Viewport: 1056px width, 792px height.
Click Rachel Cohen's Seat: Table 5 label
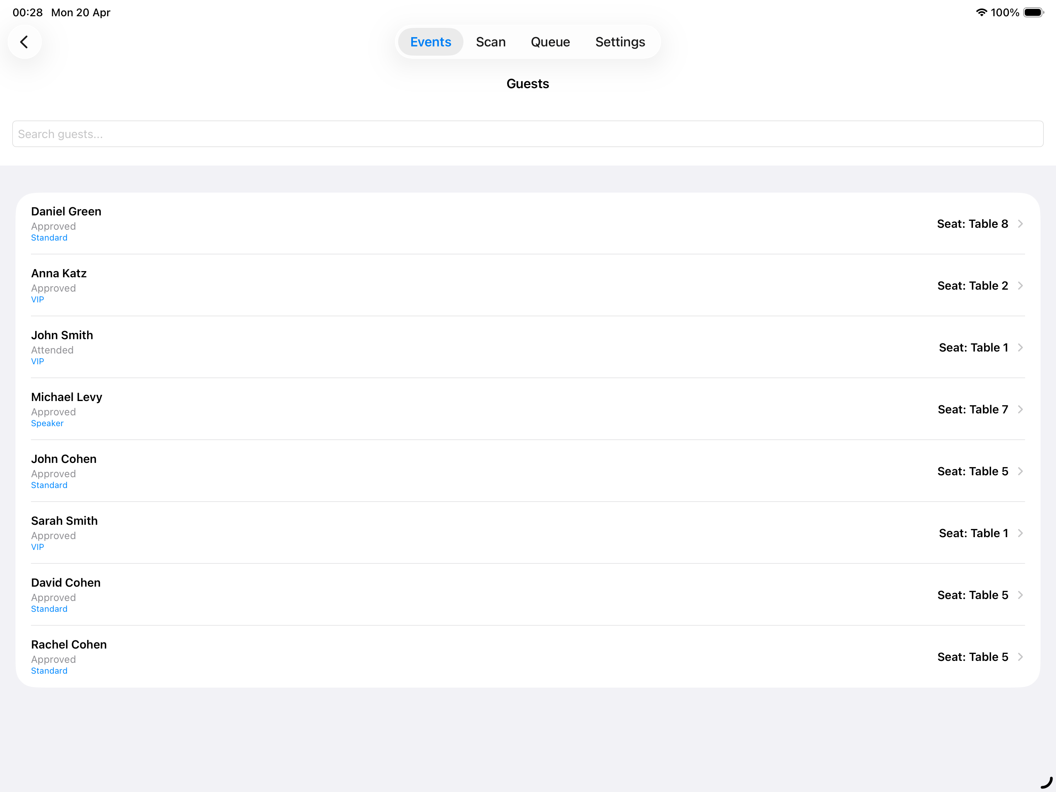point(973,657)
